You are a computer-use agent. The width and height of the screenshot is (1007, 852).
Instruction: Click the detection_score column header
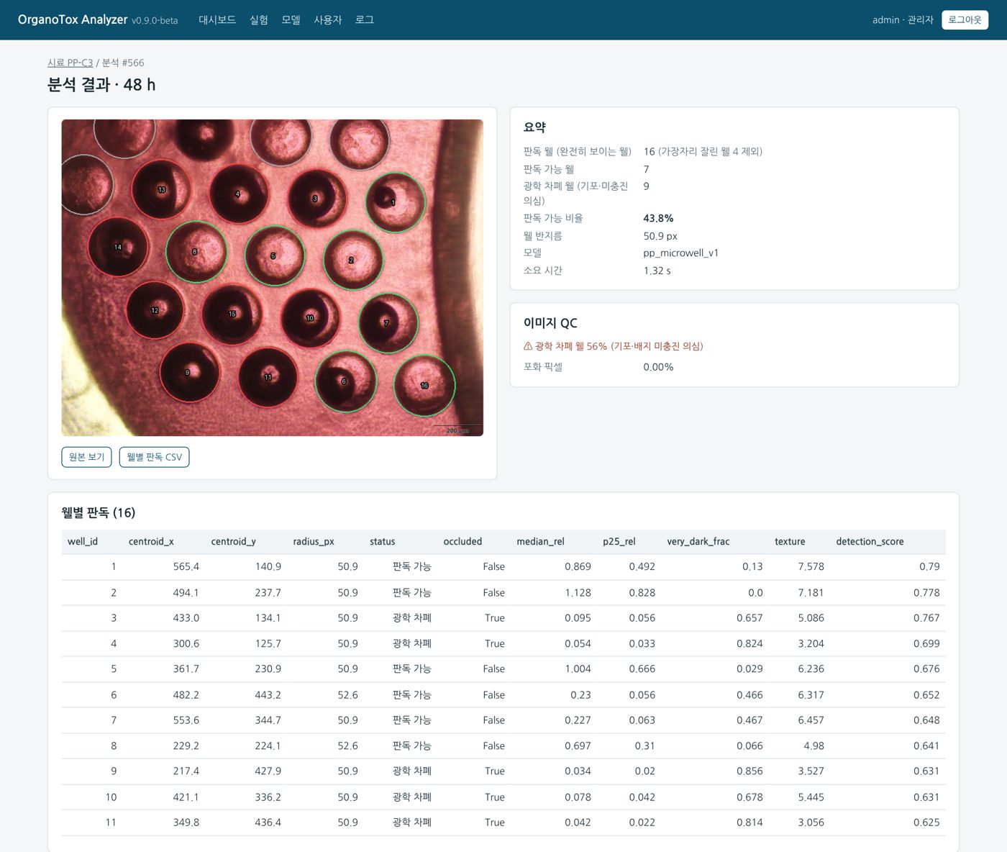870,542
